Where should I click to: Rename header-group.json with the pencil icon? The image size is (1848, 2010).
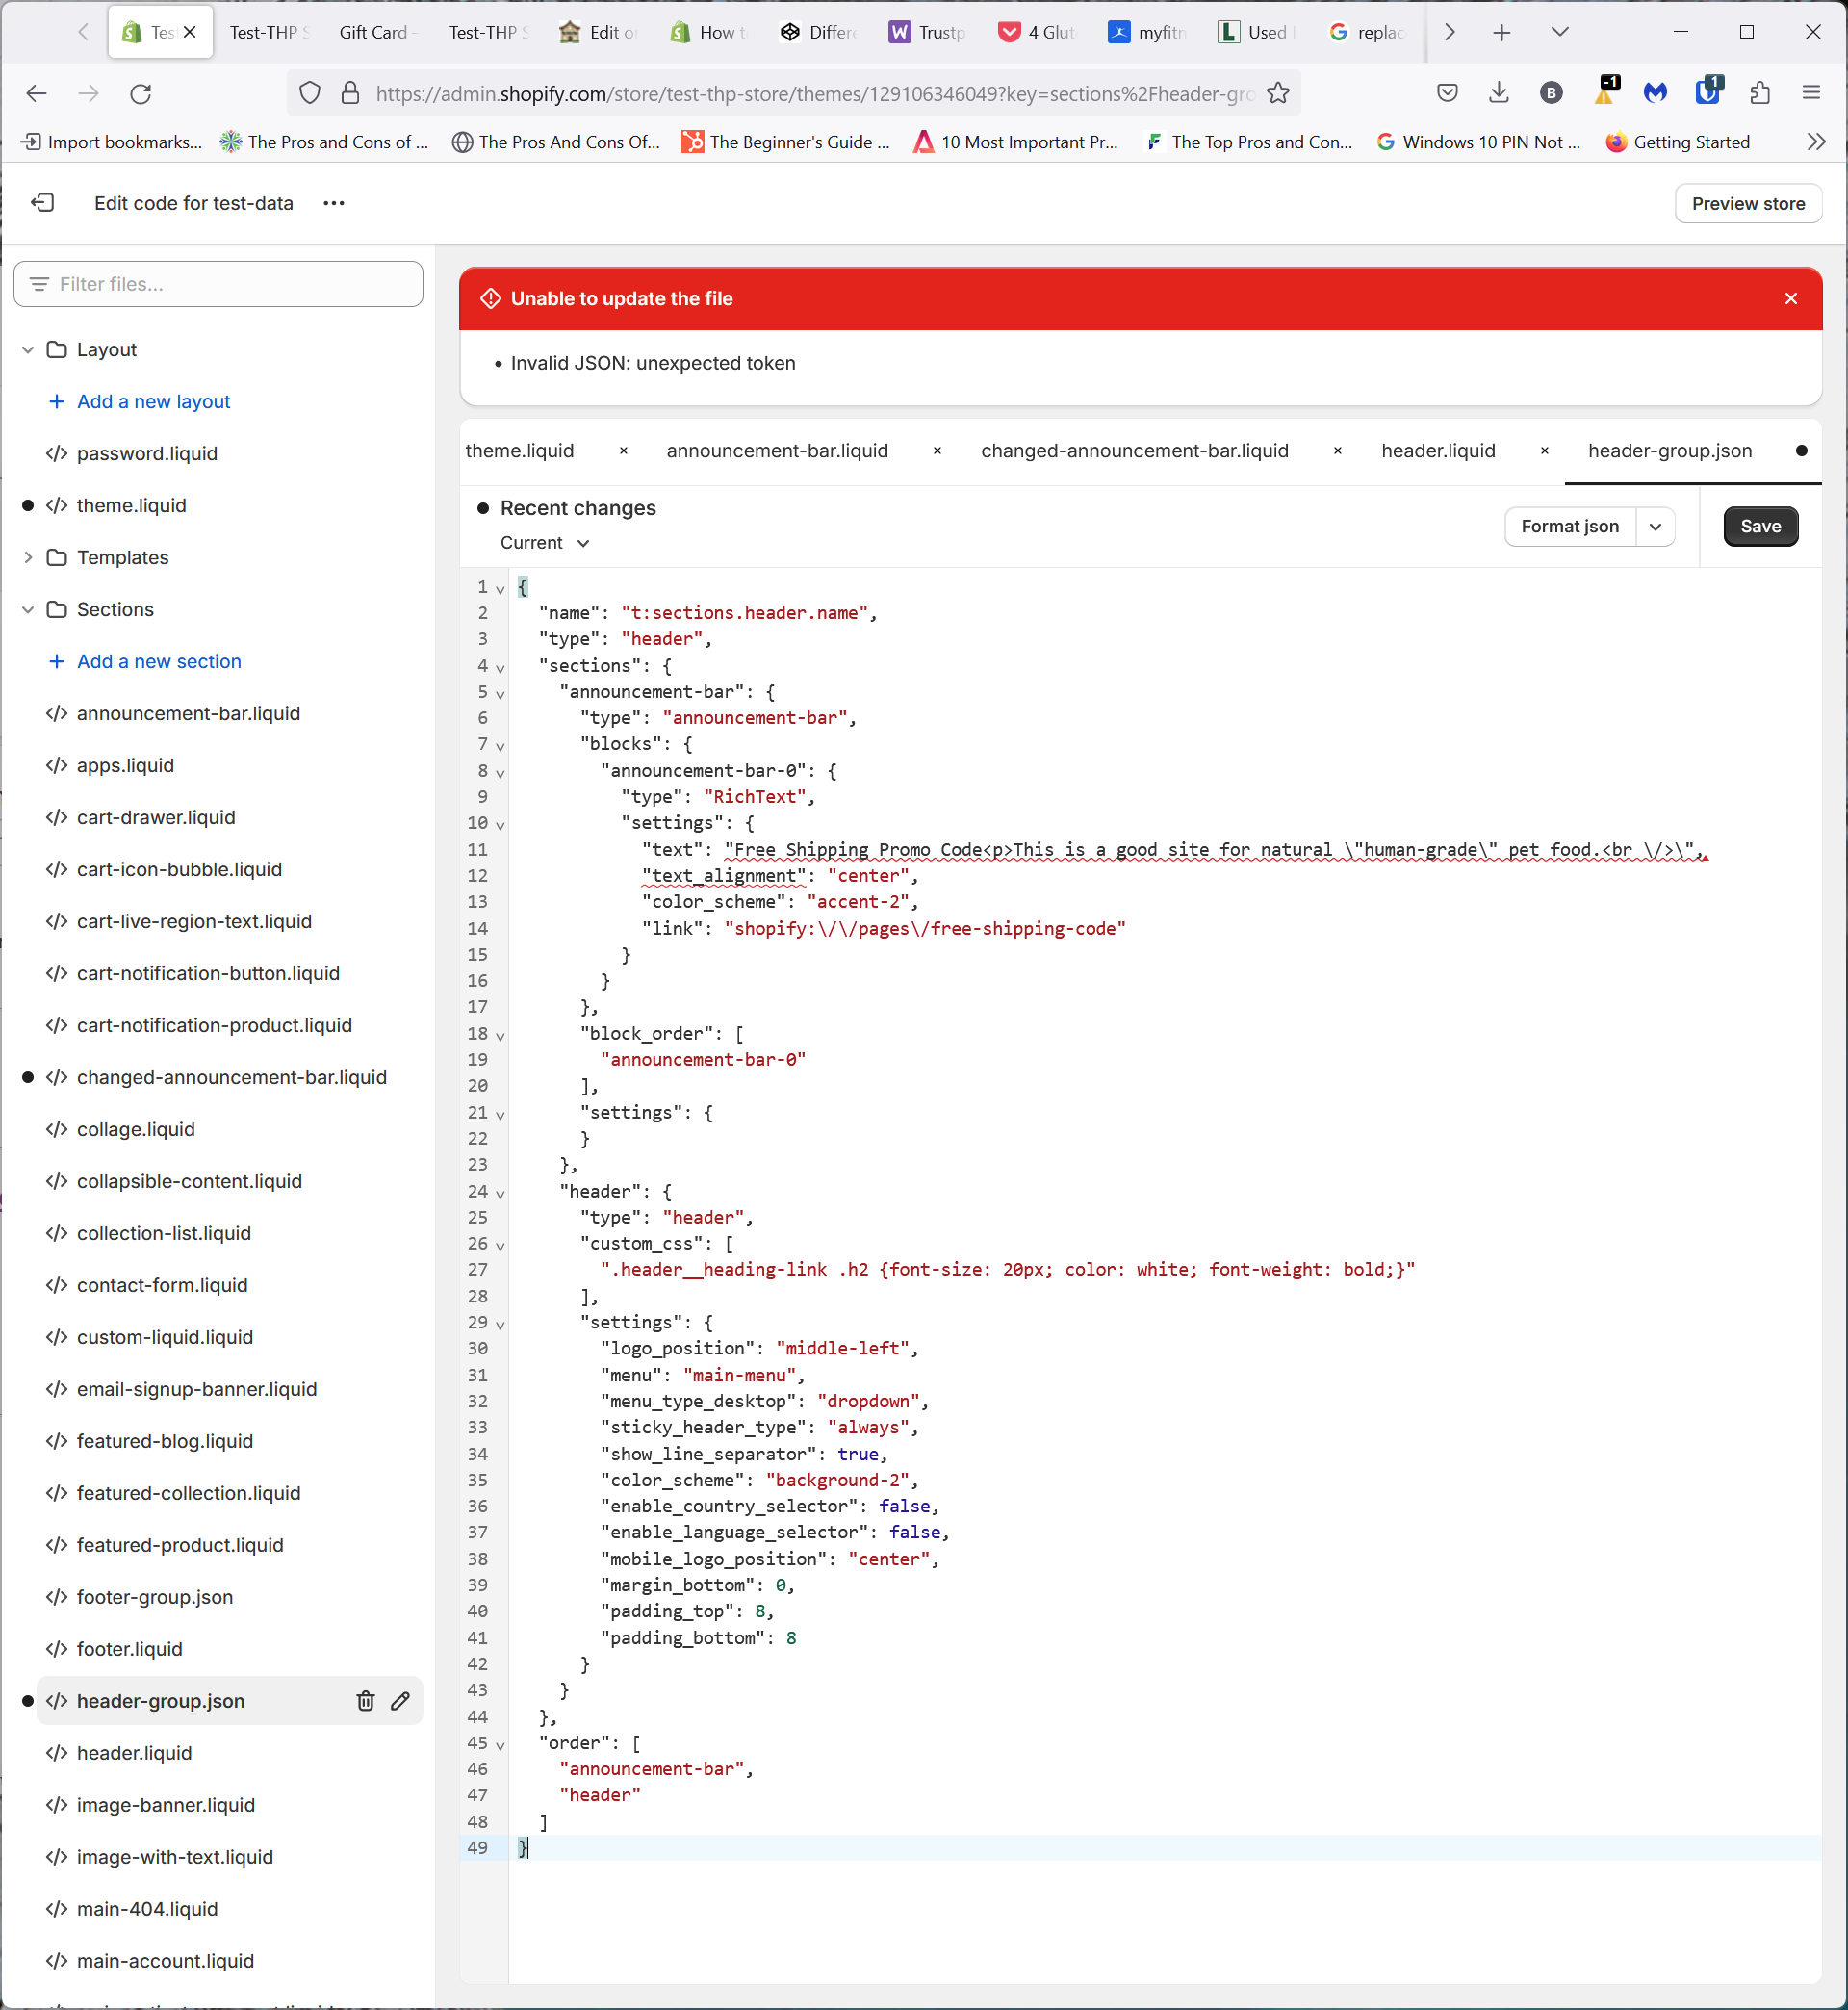click(401, 1701)
